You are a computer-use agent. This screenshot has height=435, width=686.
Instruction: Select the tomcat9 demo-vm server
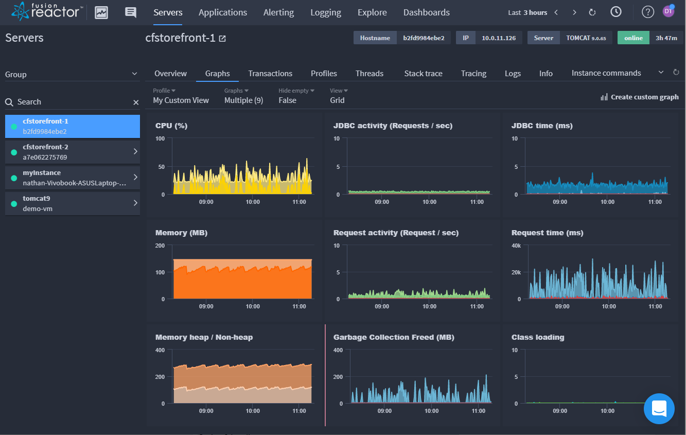(x=72, y=203)
